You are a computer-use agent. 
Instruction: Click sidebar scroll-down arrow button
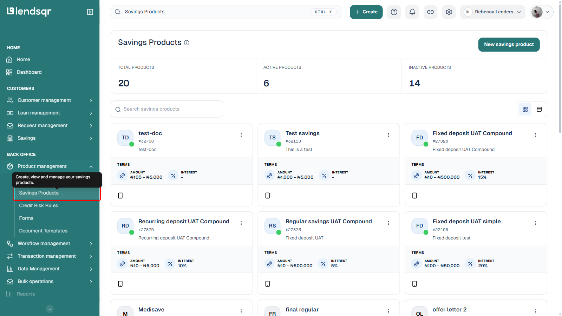pos(50,309)
